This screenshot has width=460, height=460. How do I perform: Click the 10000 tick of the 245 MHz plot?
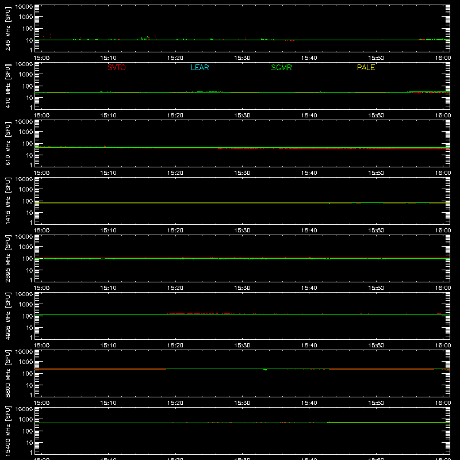[x=24, y=7]
